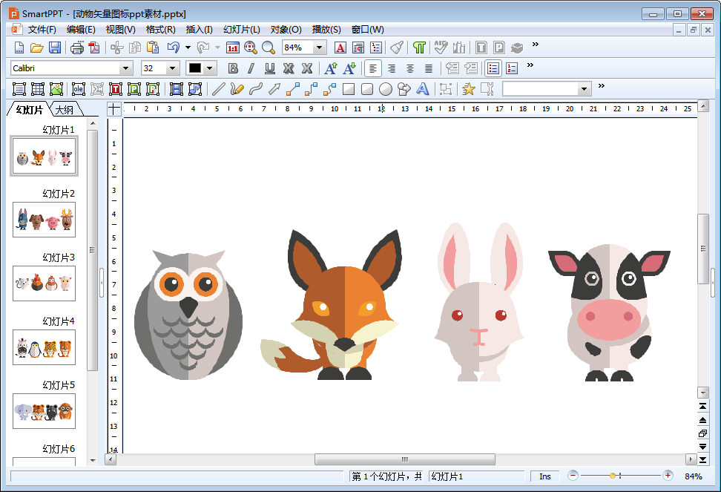Select the 幻灯片3 slide thumbnail

click(44, 283)
